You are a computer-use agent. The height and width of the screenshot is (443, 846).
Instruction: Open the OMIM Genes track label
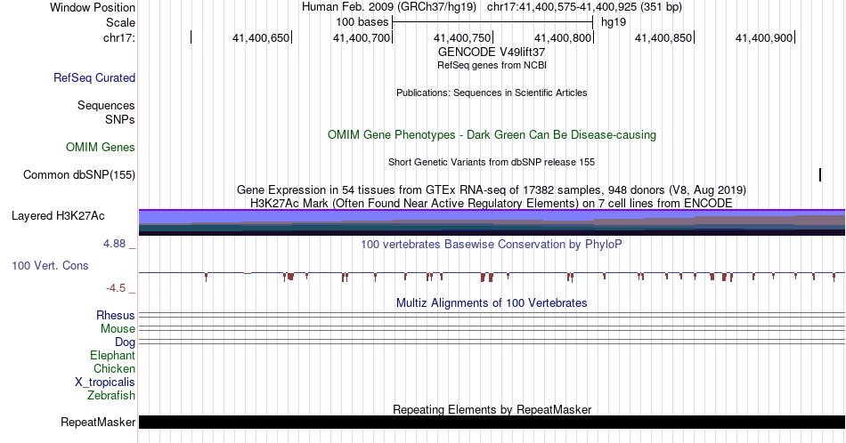[x=100, y=147]
